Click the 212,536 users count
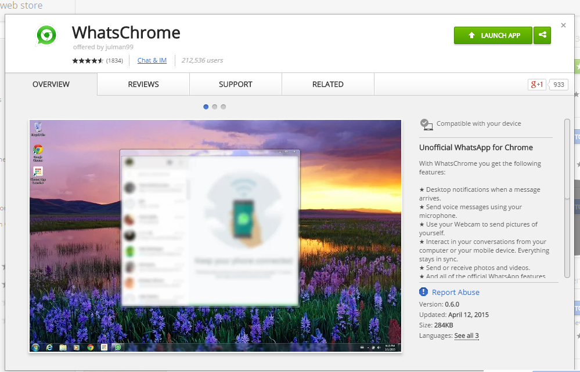 tap(203, 60)
